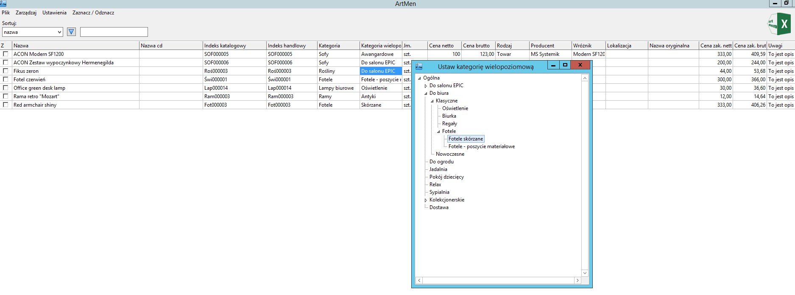Restore the main ArtMen window

pyautogui.click(x=787, y=3)
